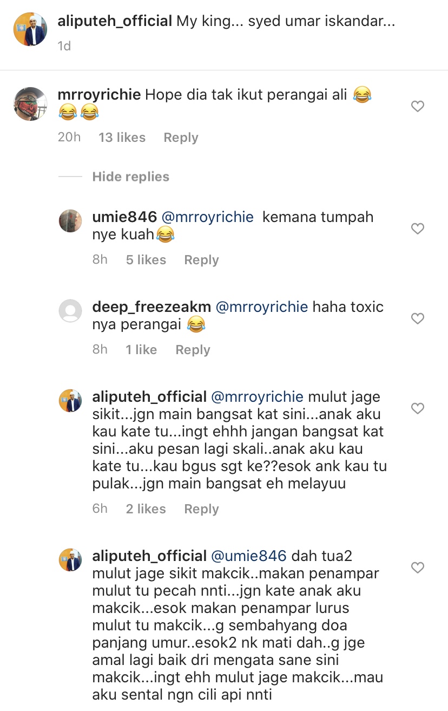The height and width of the screenshot is (711, 448).
Task: Like mrroyrichie's comment with the heart
Action: 417,107
